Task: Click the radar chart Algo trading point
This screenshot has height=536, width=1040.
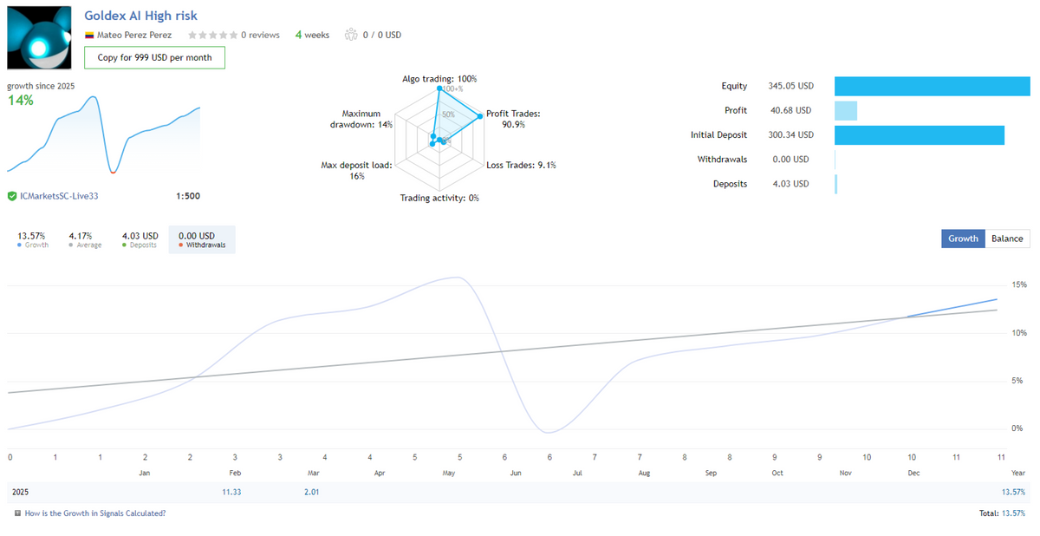Action: point(439,88)
